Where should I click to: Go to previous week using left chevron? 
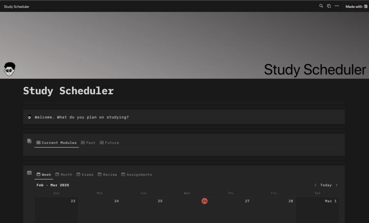315,185
